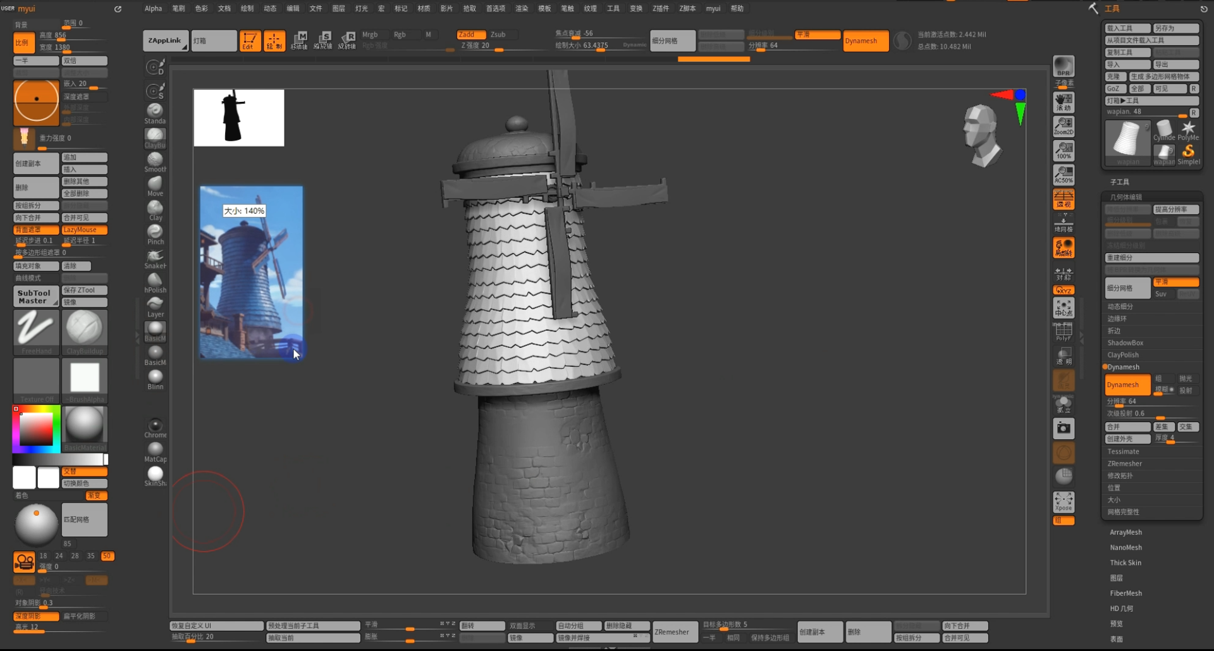Viewport: 1214px width, 651px height.
Task: Click the view orientation head widget
Action: [x=981, y=135]
